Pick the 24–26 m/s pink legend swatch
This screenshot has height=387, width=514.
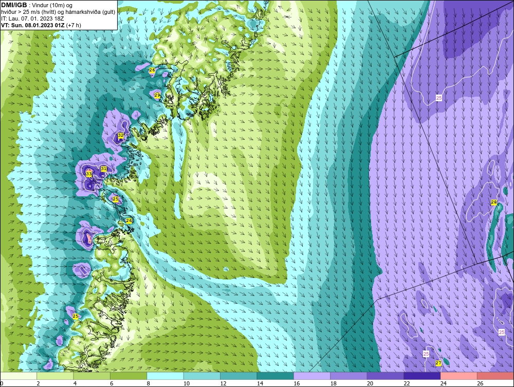(459, 376)
